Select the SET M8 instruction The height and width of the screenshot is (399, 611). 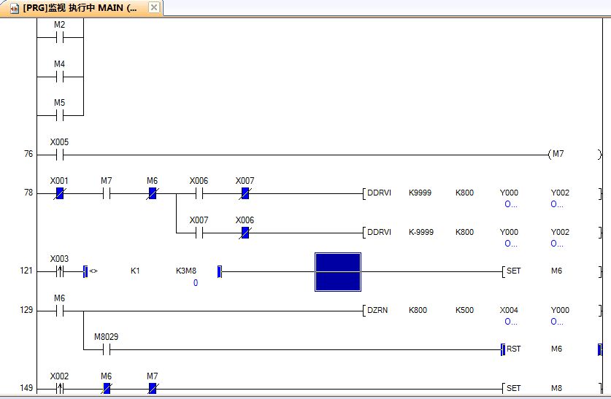click(552, 388)
